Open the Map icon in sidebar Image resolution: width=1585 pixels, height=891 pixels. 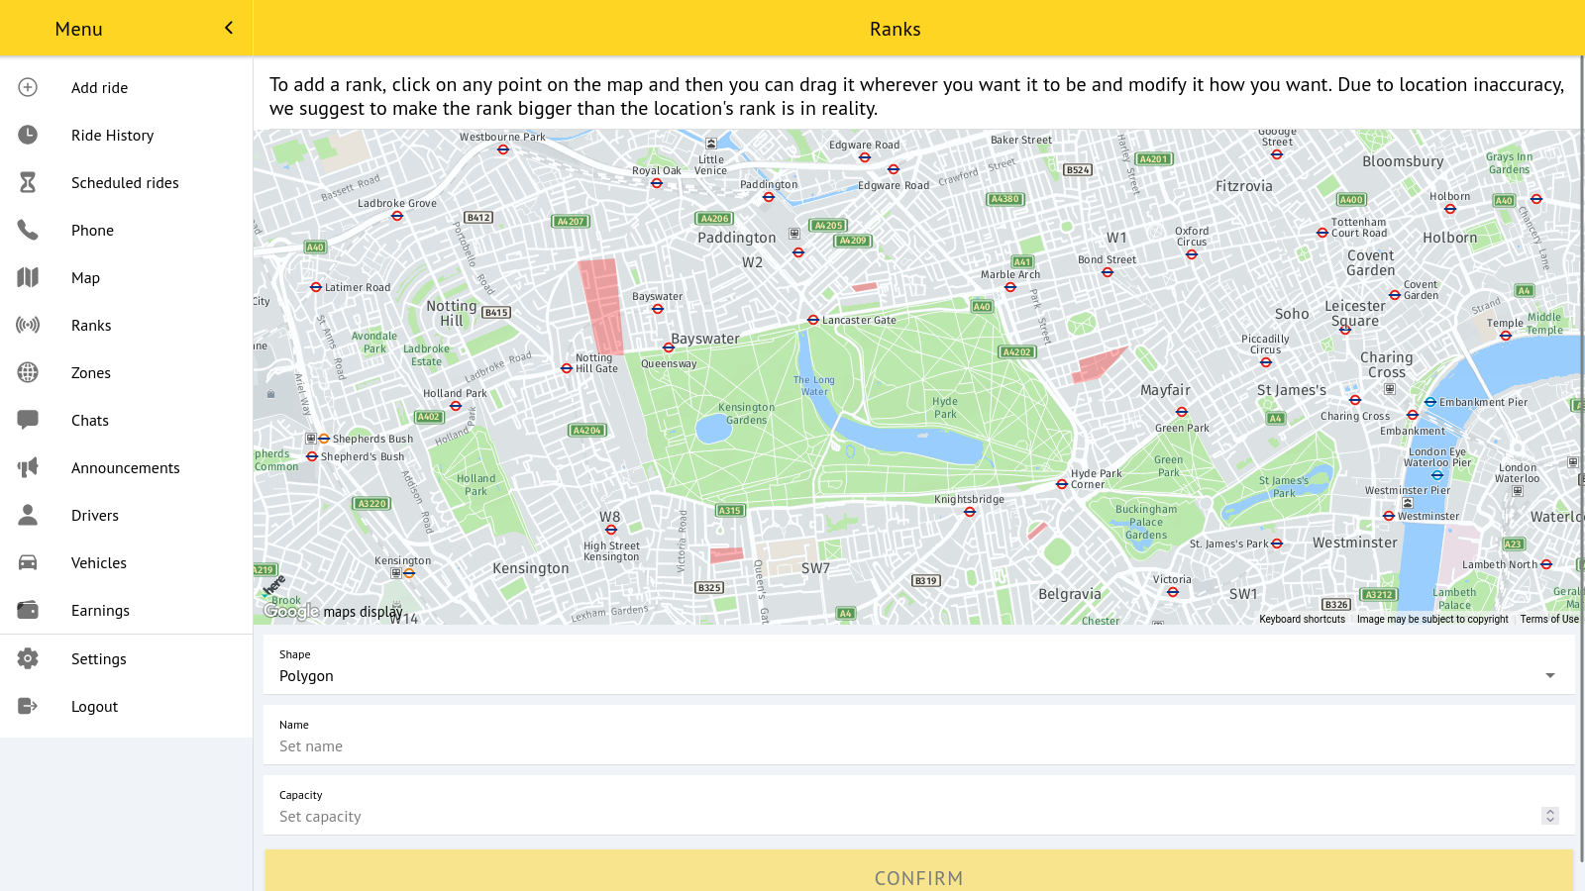click(28, 277)
